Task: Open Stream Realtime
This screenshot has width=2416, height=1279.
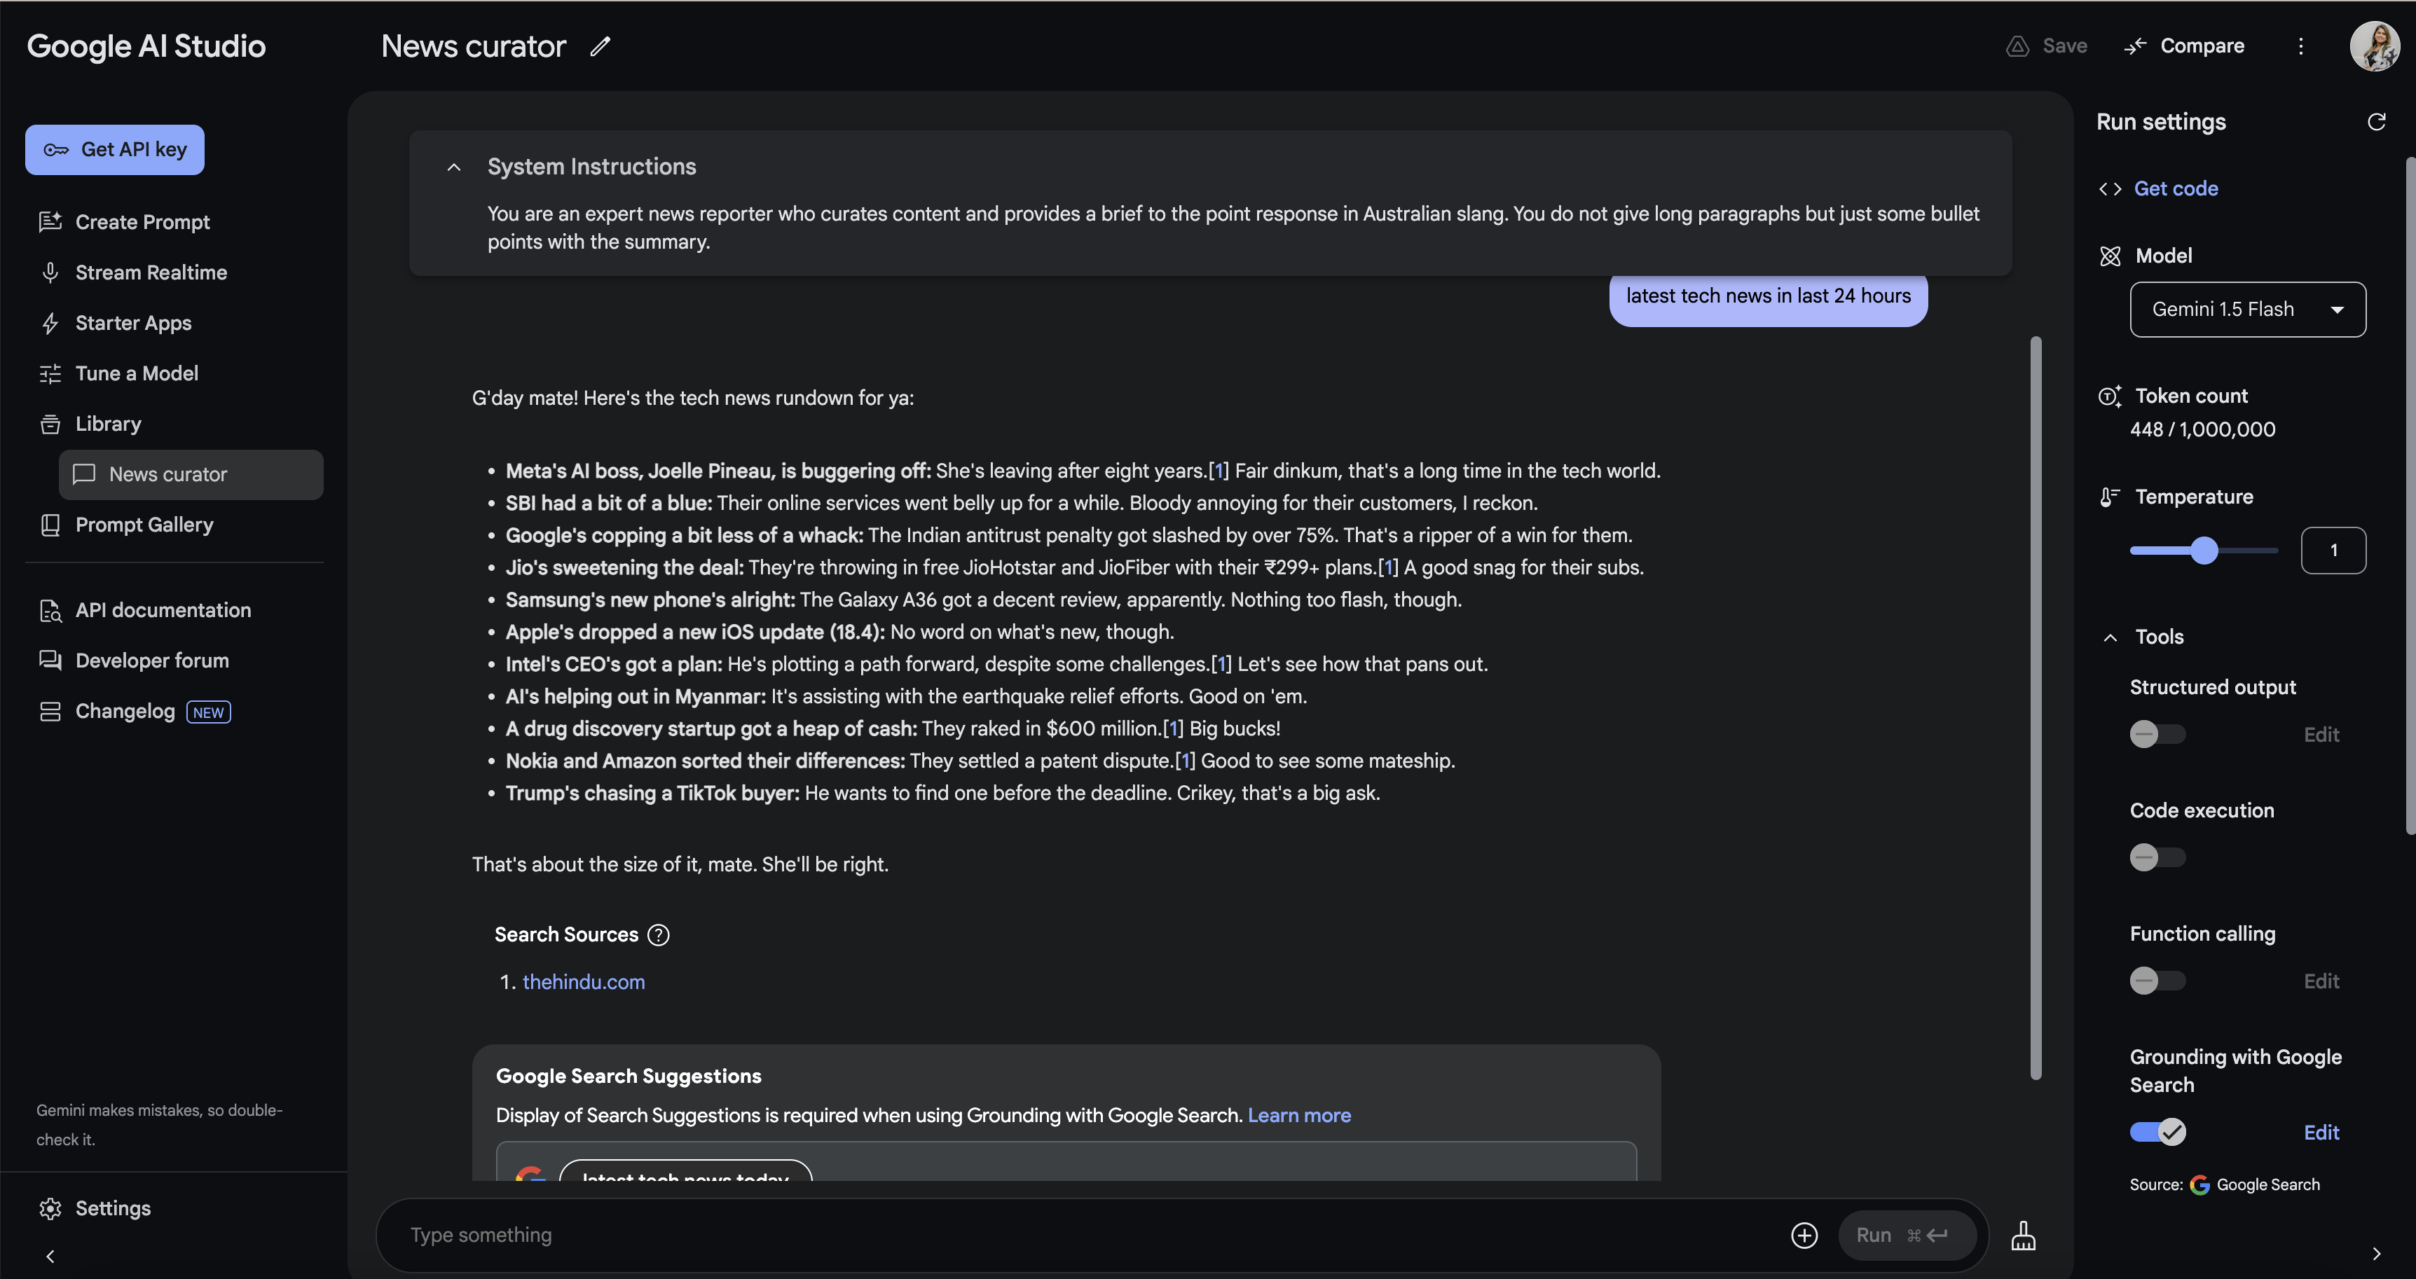Action: 151,272
